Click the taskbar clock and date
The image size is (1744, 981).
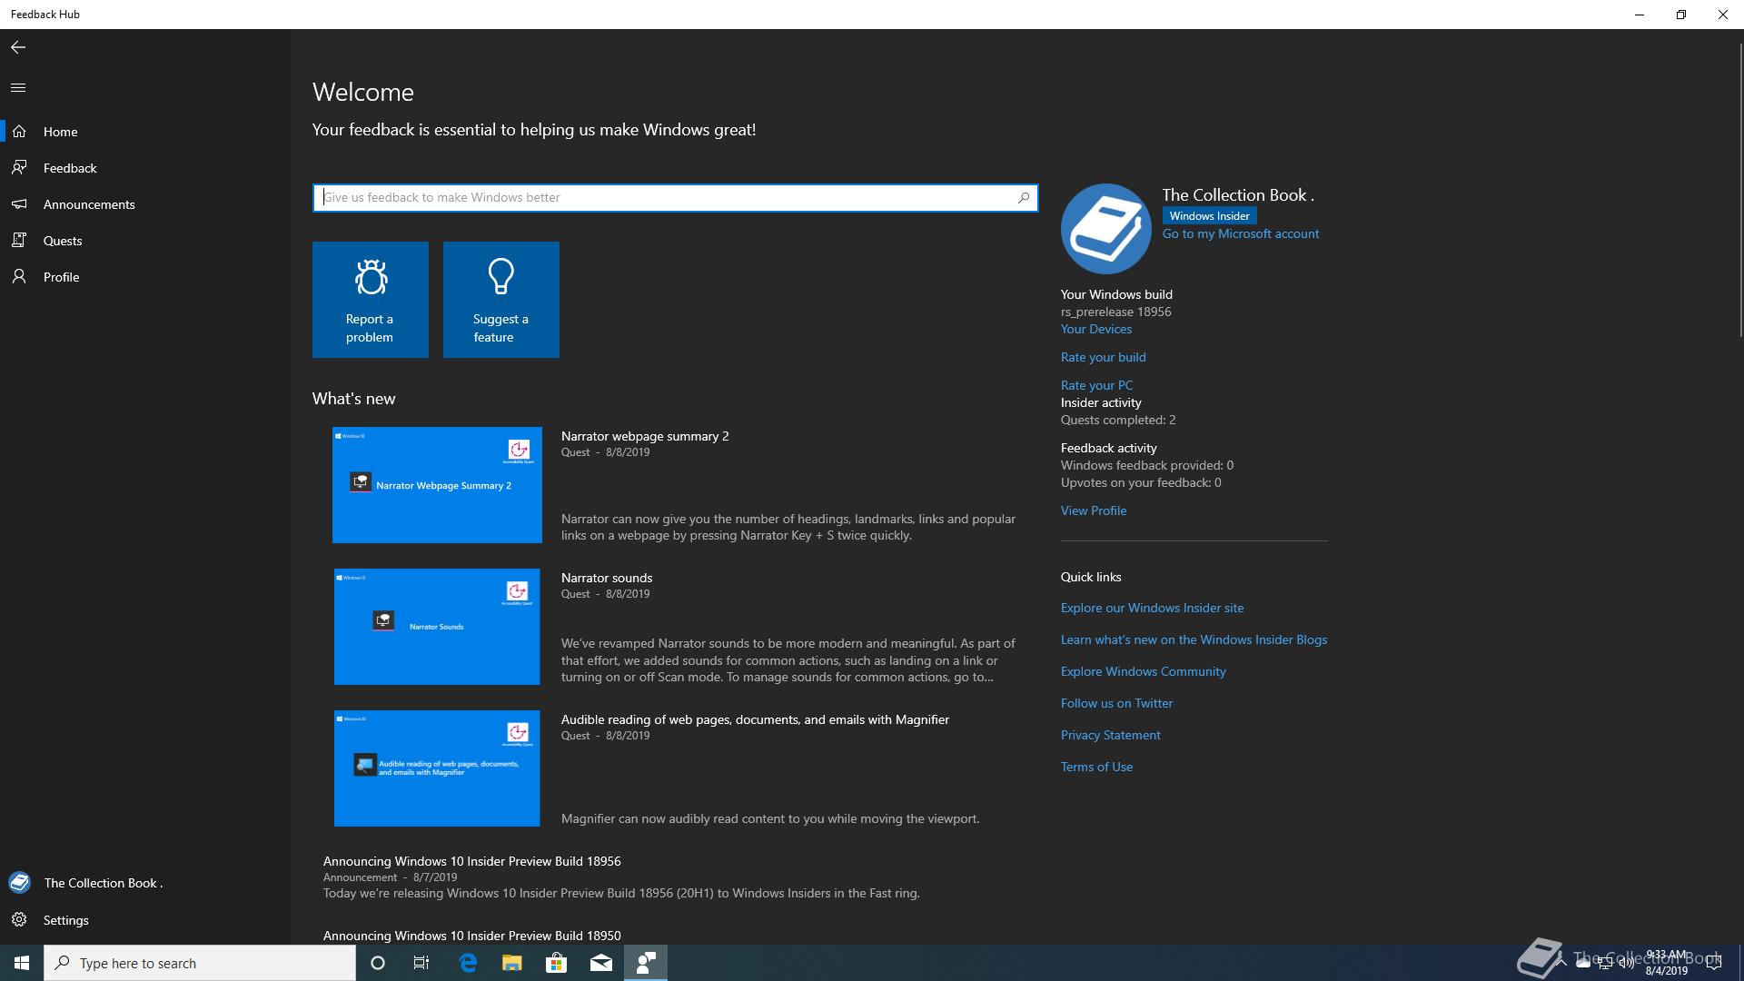1666,963
